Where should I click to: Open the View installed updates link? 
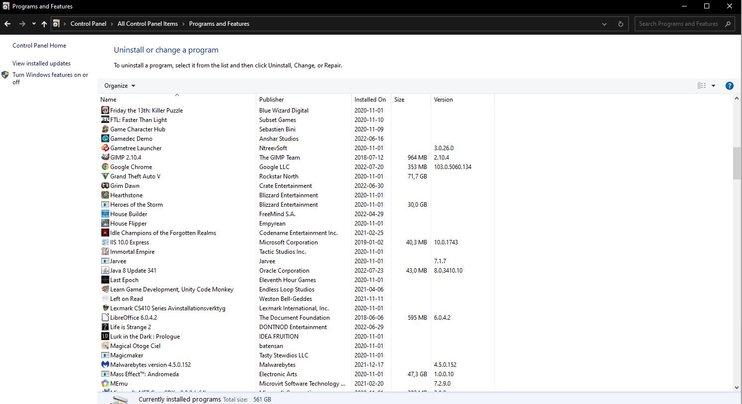pyautogui.click(x=41, y=63)
